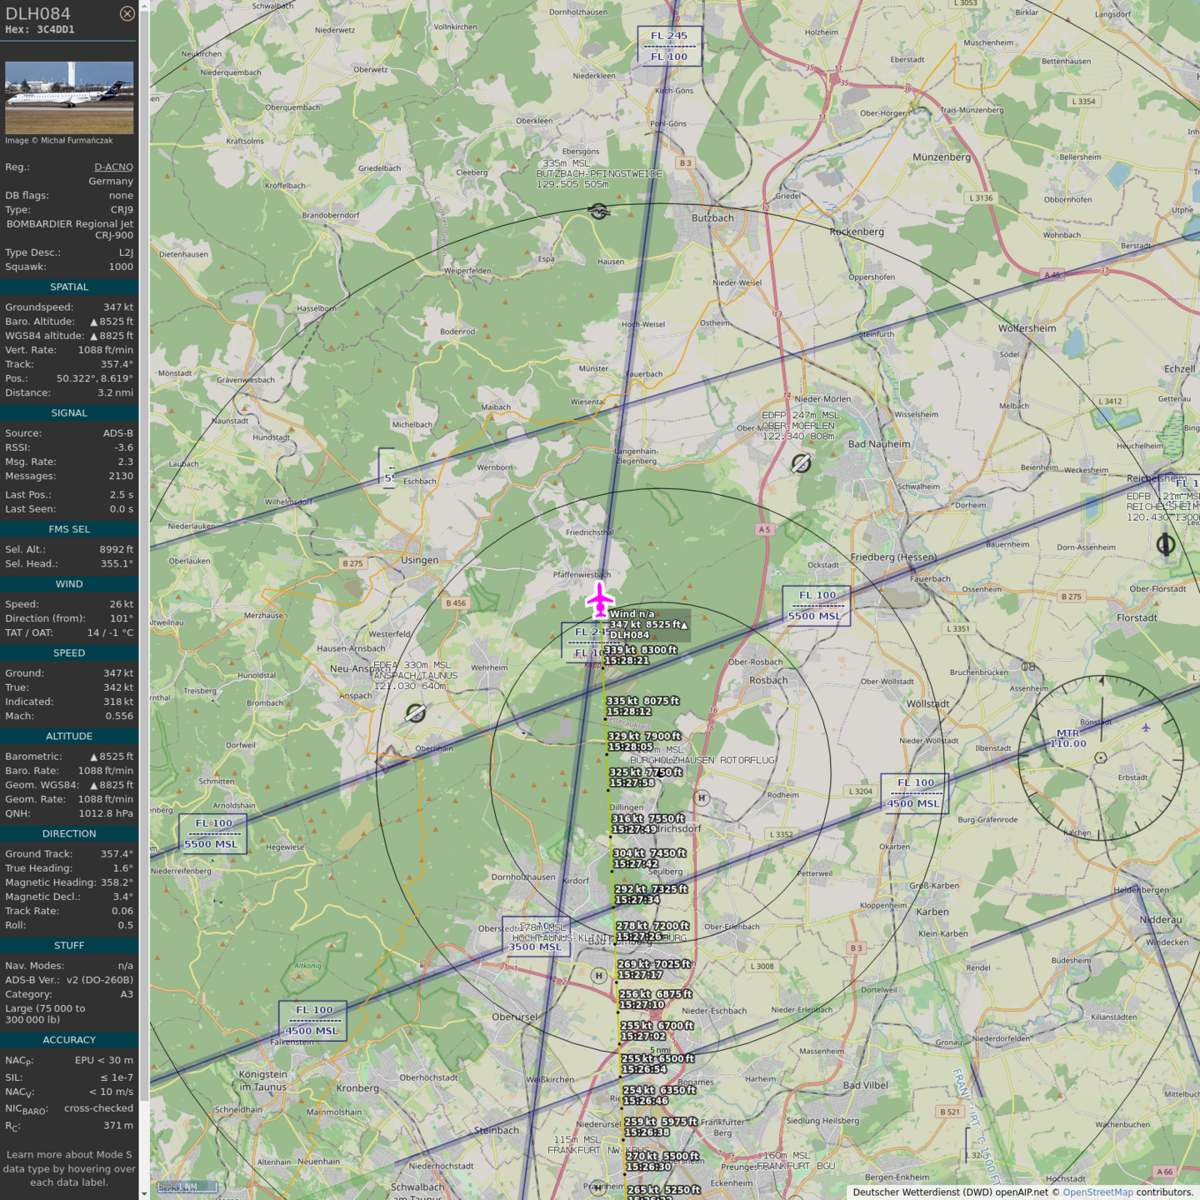Click the 1 NM map scale bar
The width and height of the screenshot is (1200, 1200).
[187, 1187]
